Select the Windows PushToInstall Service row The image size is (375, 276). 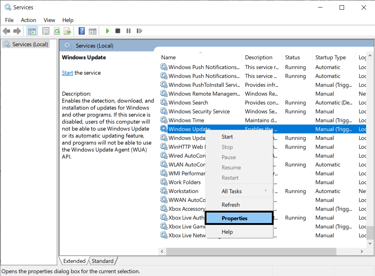(262, 85)
